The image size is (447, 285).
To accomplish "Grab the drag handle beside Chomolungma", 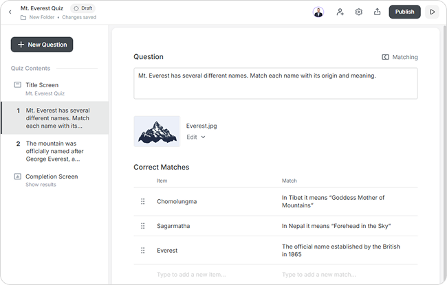I will 143,202.
